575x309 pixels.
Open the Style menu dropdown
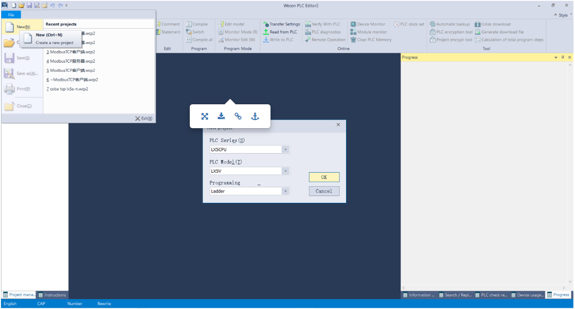(564, 15)
